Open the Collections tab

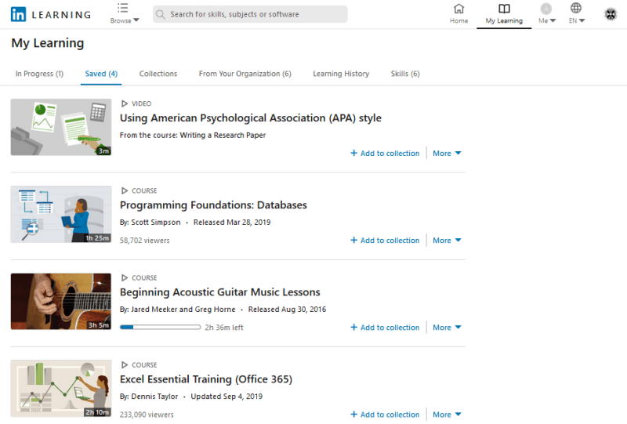click(158, 74)
